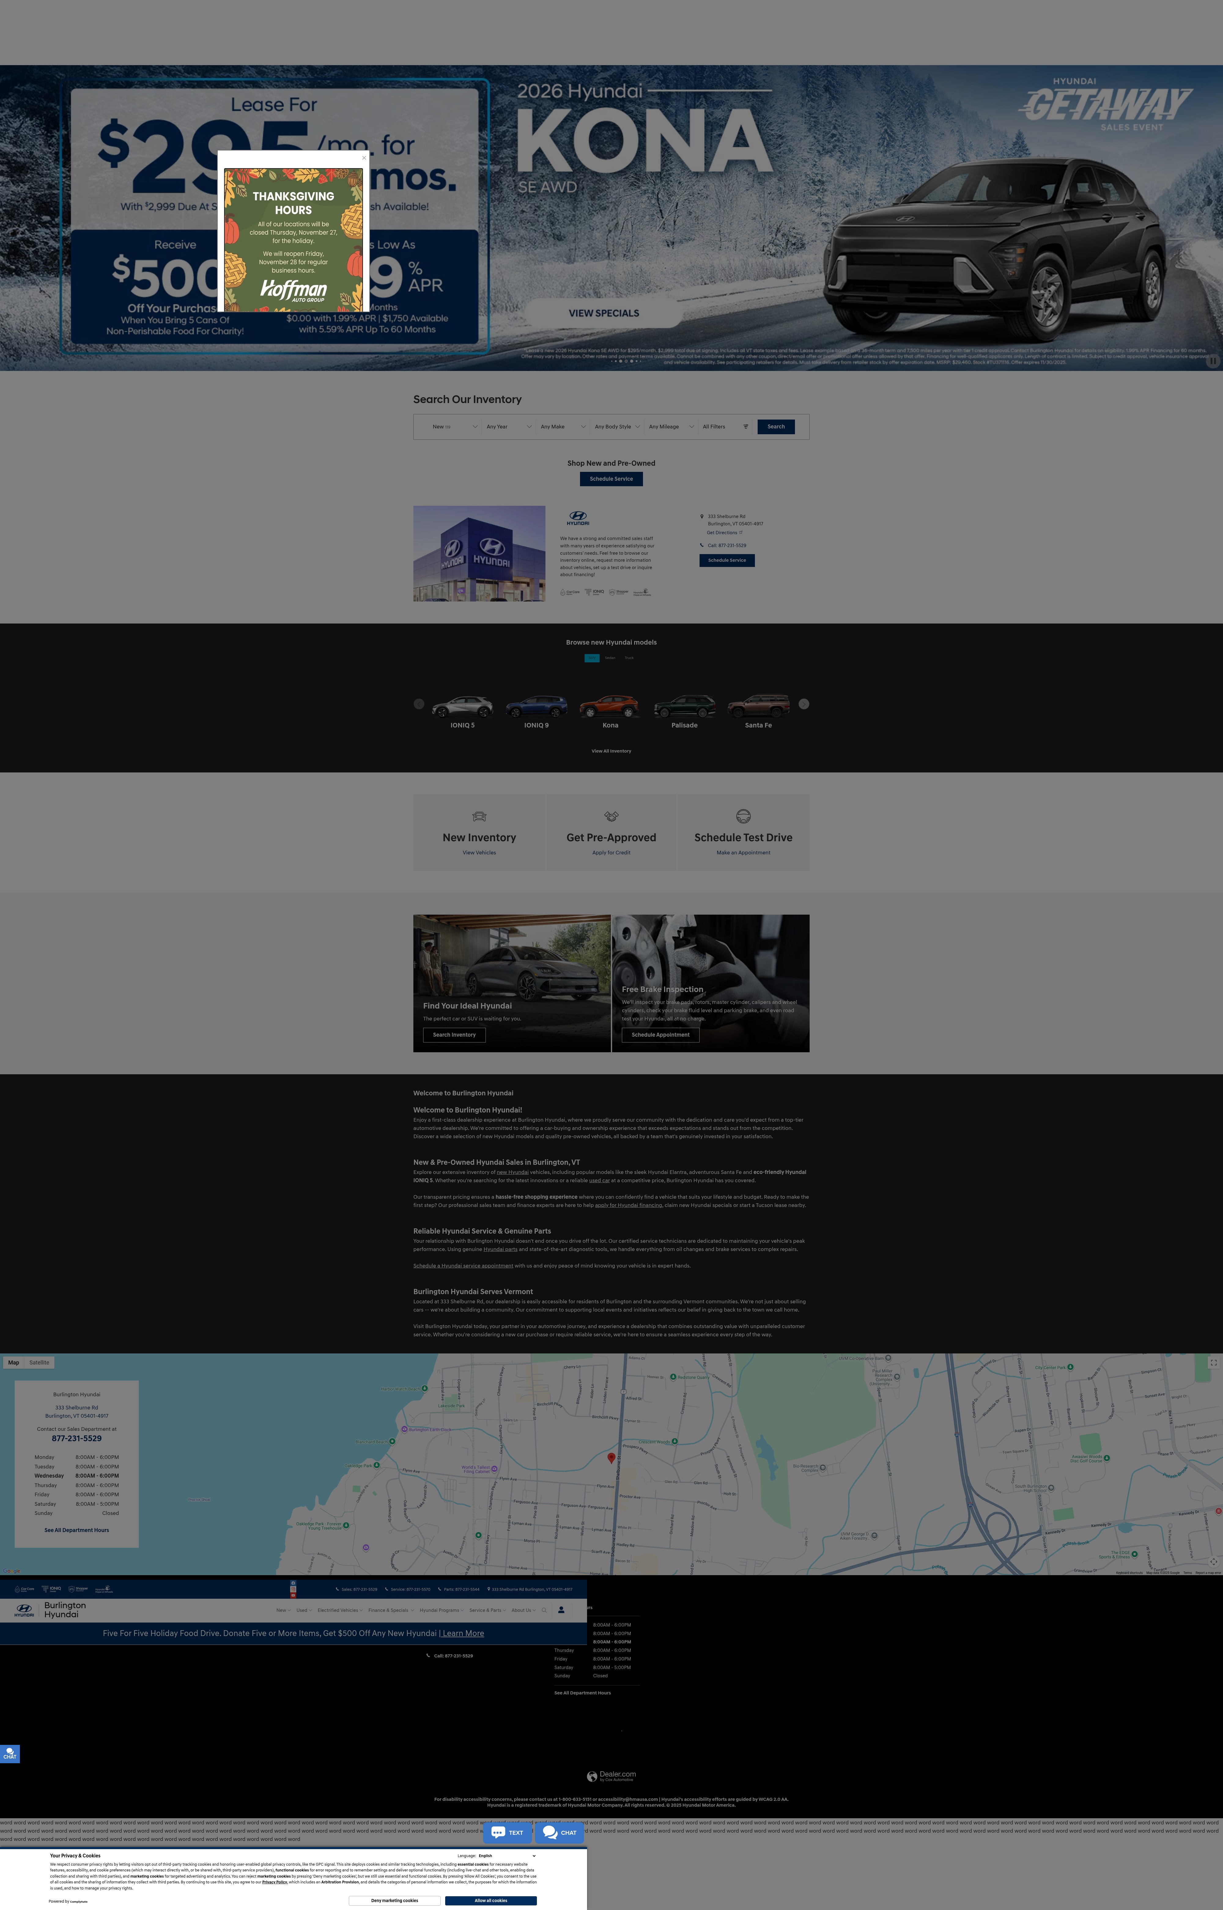Click the Car Care Express badge in header

(25, 1589)
